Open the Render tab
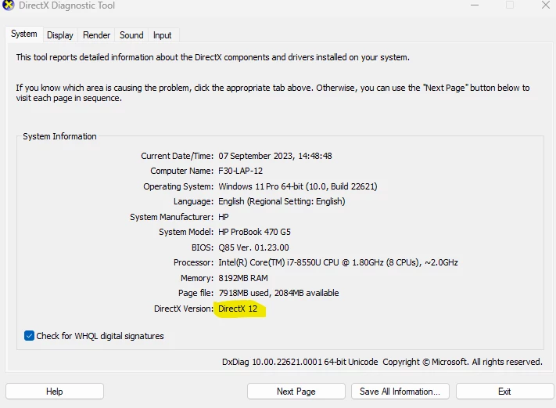The width and height of the screenshot is (556, 408). tap(96, 35)
